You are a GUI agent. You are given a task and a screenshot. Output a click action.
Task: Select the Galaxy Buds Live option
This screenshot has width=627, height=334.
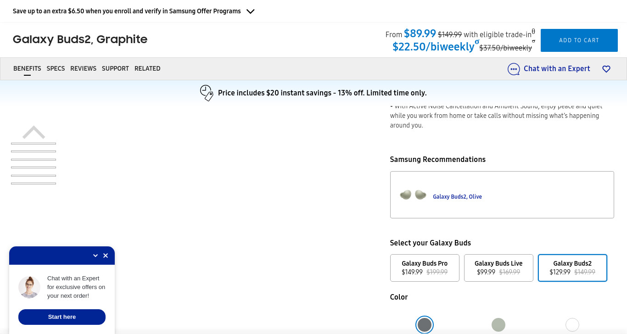pos(498,268)
